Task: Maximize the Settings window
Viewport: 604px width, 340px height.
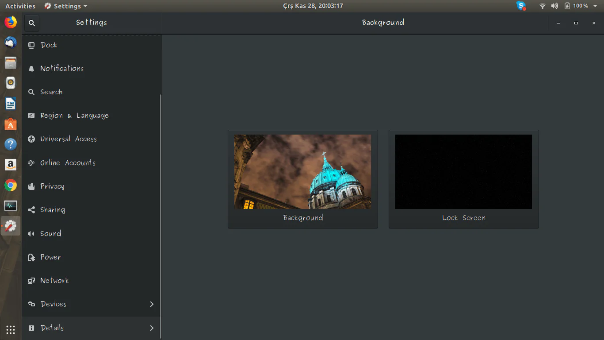Action: (x=576, y=23)
